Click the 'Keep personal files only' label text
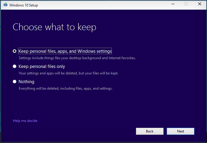 coord(42,66)
